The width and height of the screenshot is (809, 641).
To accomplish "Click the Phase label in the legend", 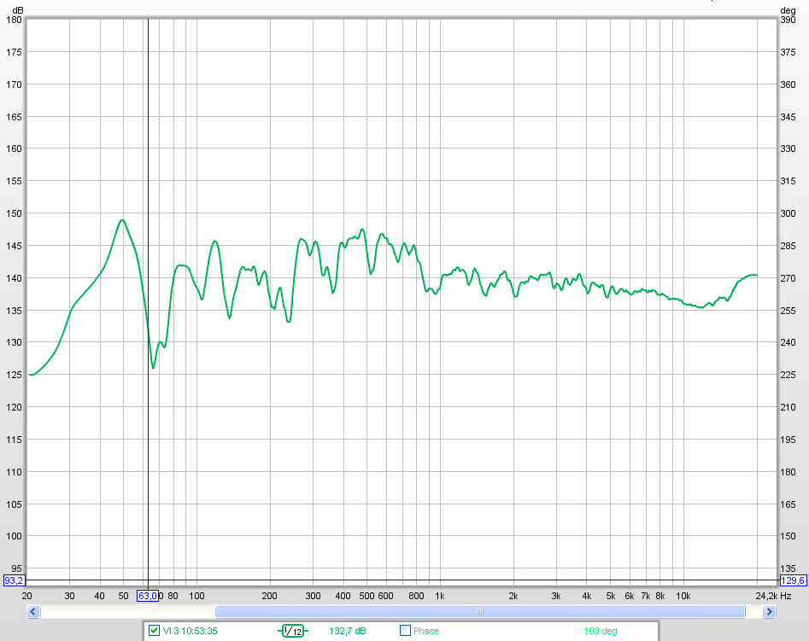I will (x=426, y=631).
